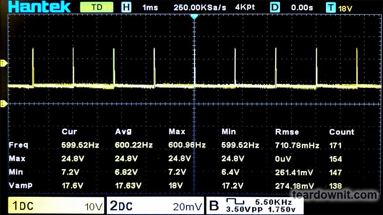Viewport: 383px width, 215px height.
Task: Click the channel 1 ground level marker
Action: coord(4,104)
